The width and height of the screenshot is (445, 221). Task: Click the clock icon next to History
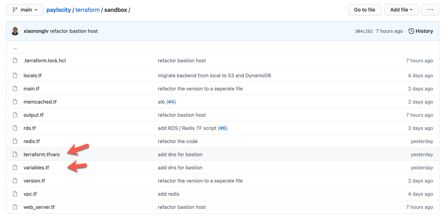pos(412,31)
